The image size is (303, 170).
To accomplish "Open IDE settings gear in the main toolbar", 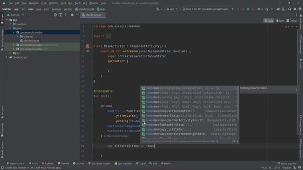I will (295, 9).
